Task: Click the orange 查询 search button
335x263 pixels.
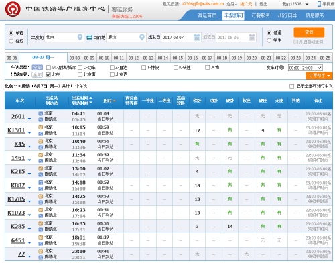Action: [x=309, y=32]
